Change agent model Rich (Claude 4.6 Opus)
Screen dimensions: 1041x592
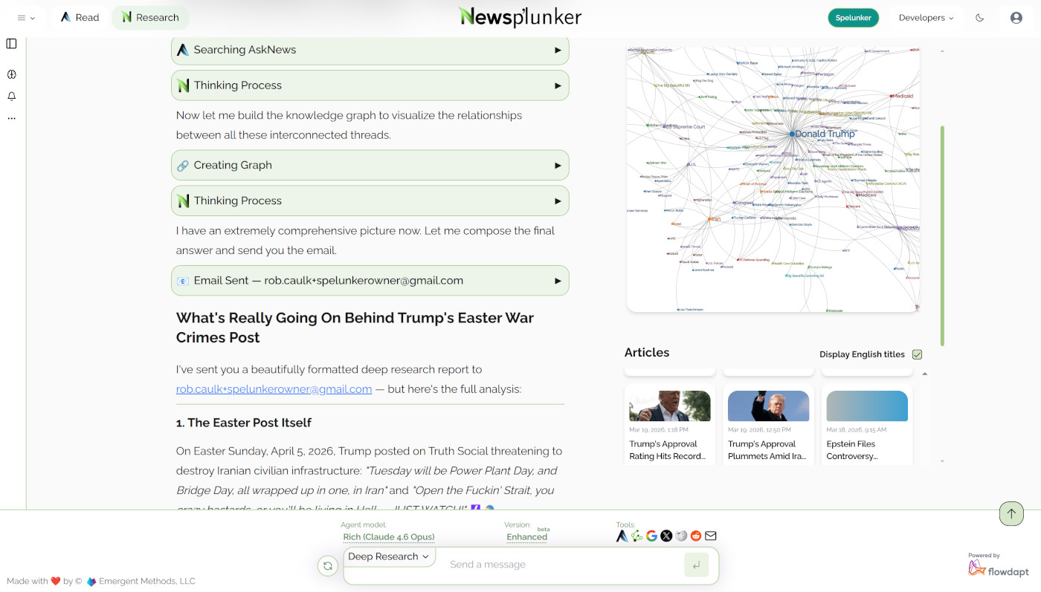(388, 537)
